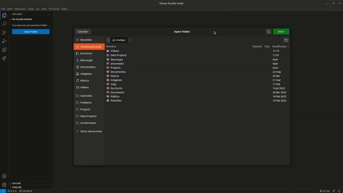The image size is (343, 193).
Task: Open the Go menu
Action: tap(38, 9)
